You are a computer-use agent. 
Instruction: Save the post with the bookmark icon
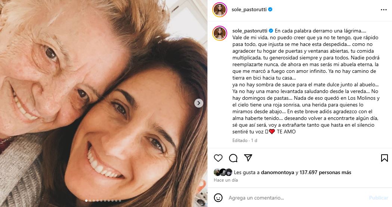point(384,158)
